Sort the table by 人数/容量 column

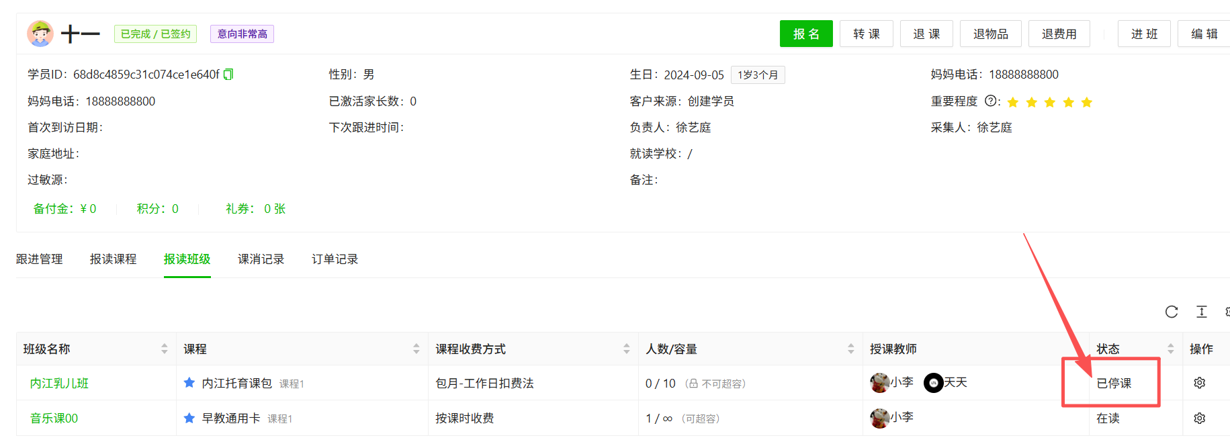(850, 349)
